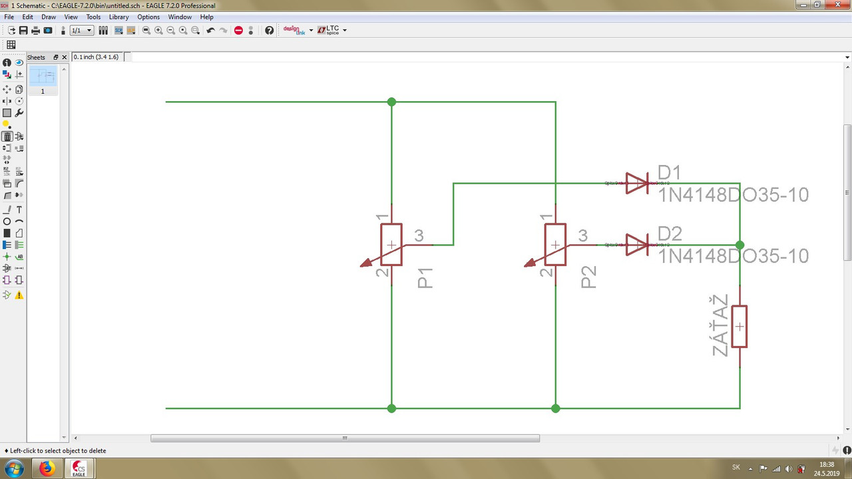Viewport: 852px width, 479px height.
Task: Select the Circle drawing tool
Action: point(7,222)
